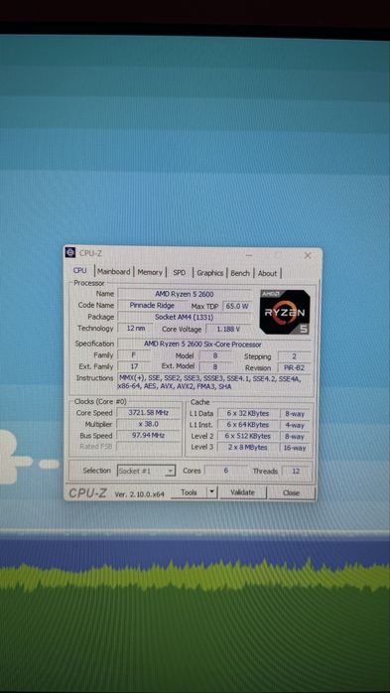390x693 pixels.
Task: Click the Bus Speed value 97.94 MHz
Action: tap(149, 435)
